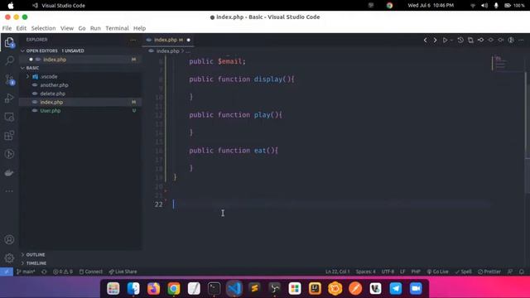Open the Accounts menu icon

pos(9,239)
